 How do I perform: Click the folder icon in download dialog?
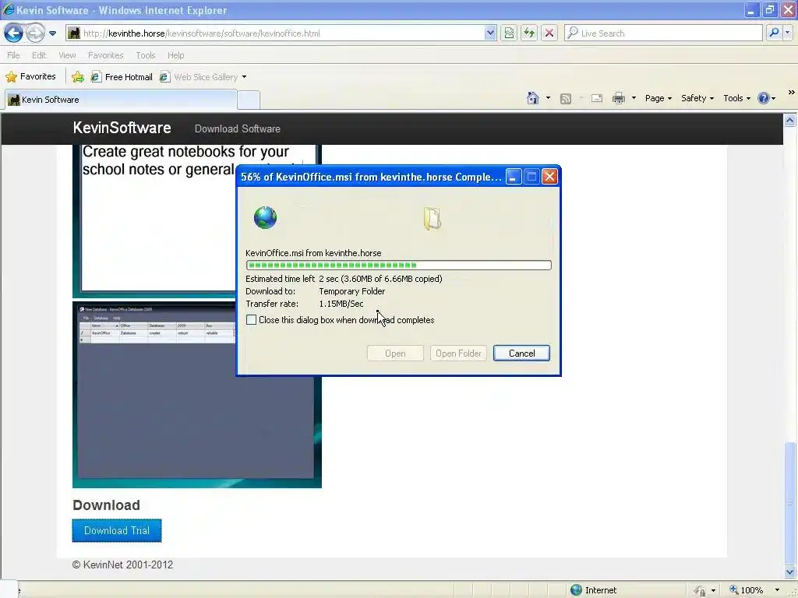[432, 219]
